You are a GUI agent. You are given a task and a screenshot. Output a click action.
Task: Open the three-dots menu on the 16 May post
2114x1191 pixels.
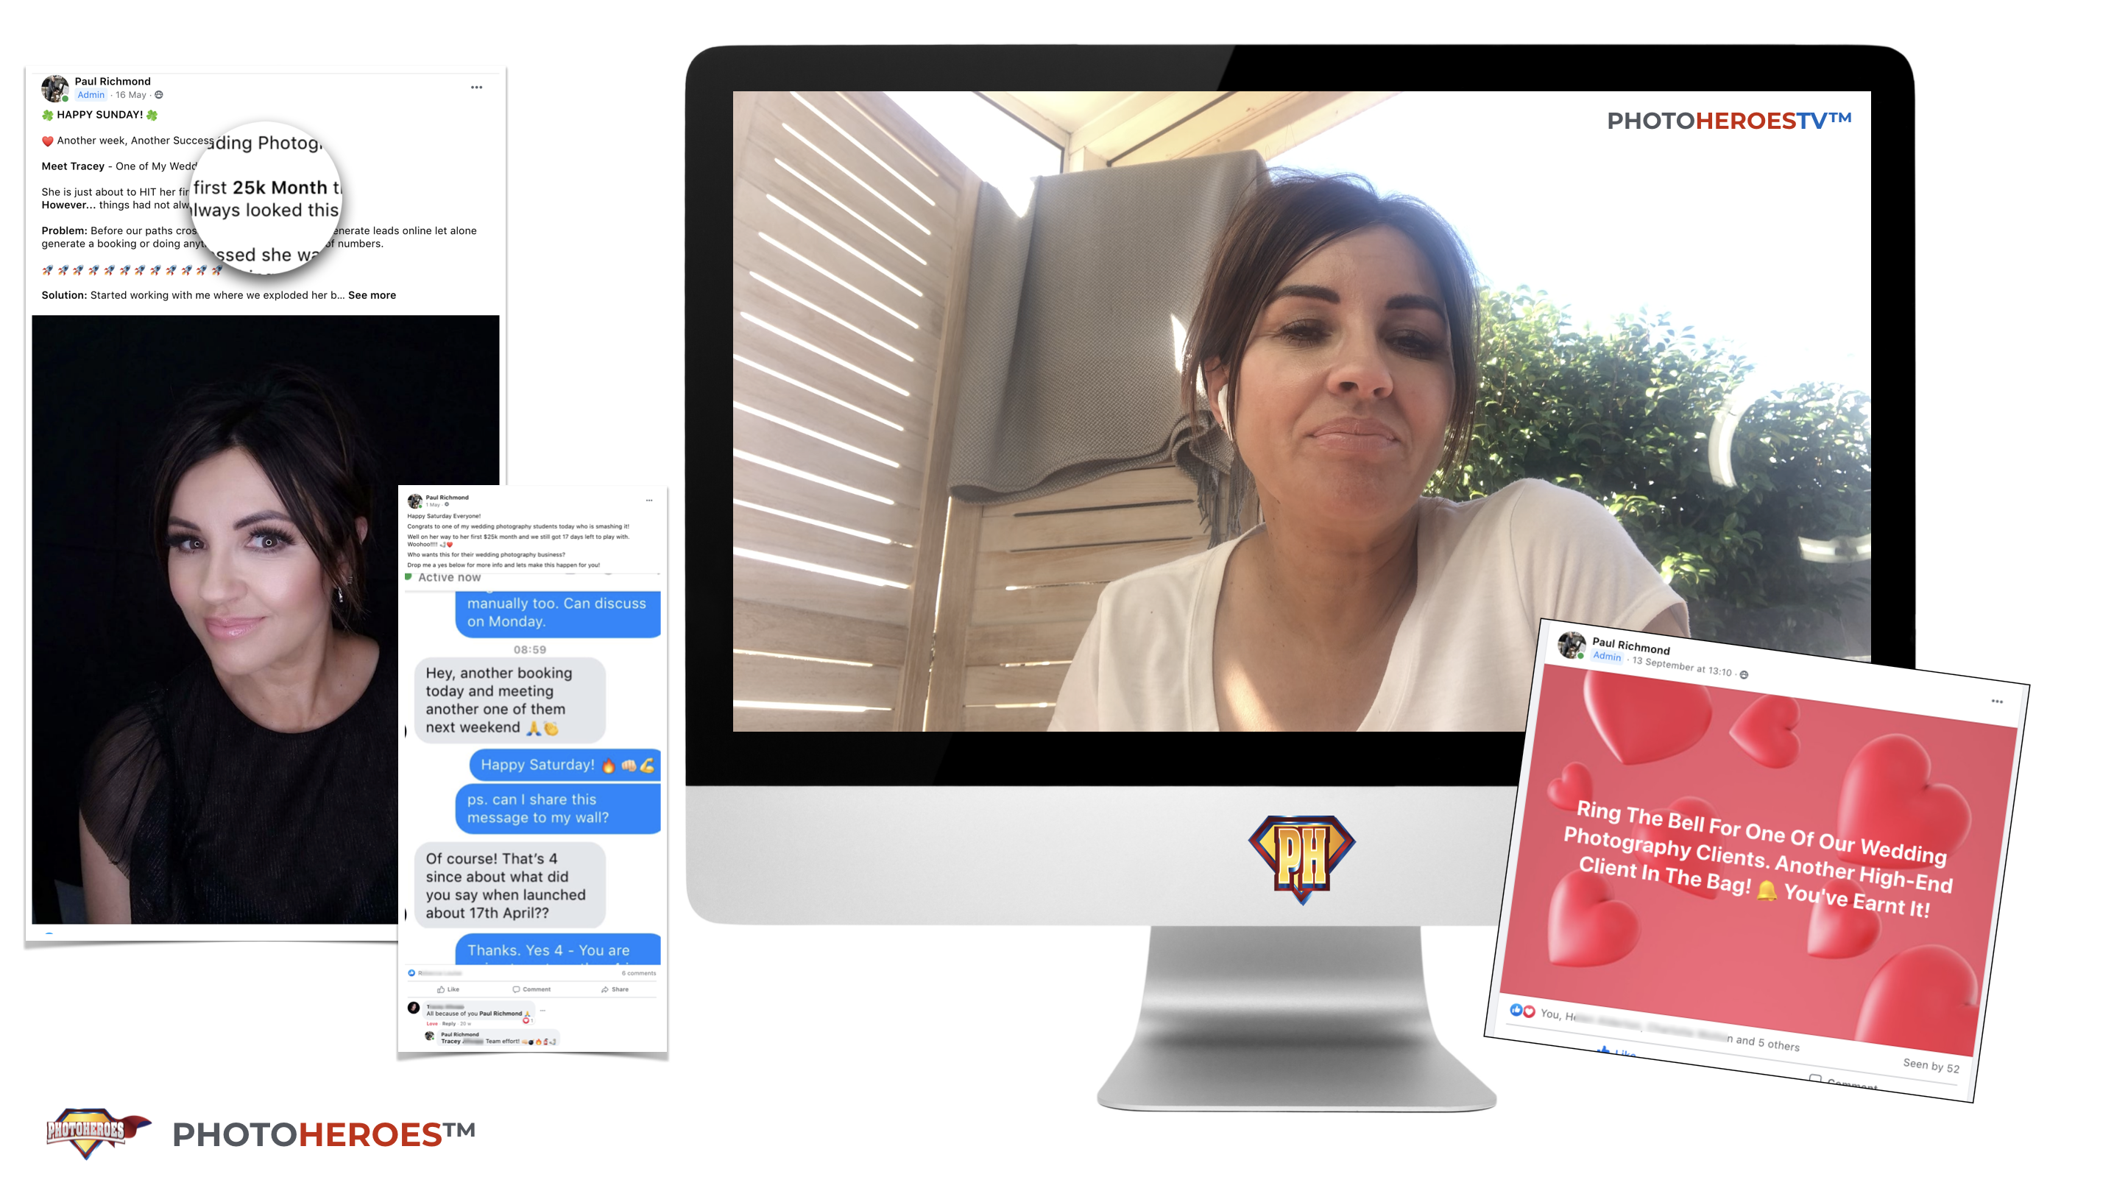tap(476, 87)
